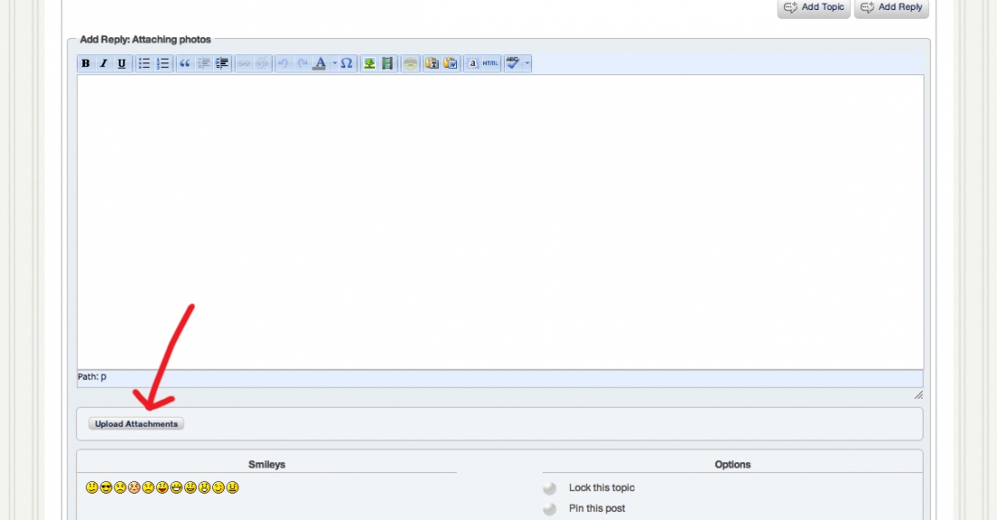Click the insert image tree icon

click(x=369, y=63)
